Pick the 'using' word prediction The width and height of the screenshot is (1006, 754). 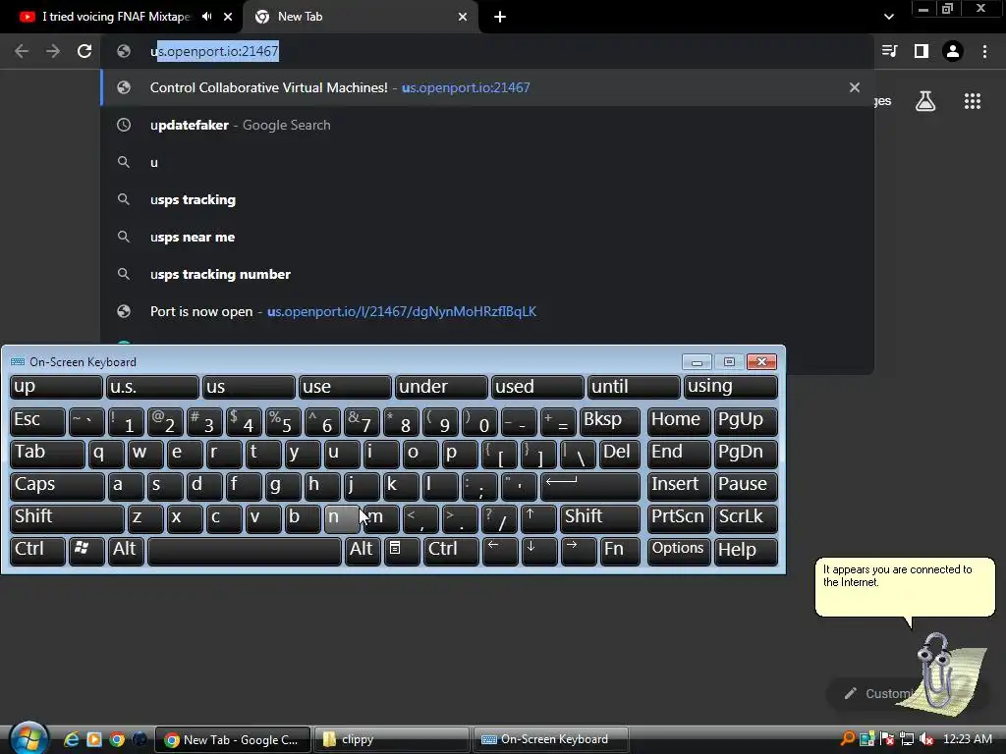pyautogui.click(x=730, y=387)
